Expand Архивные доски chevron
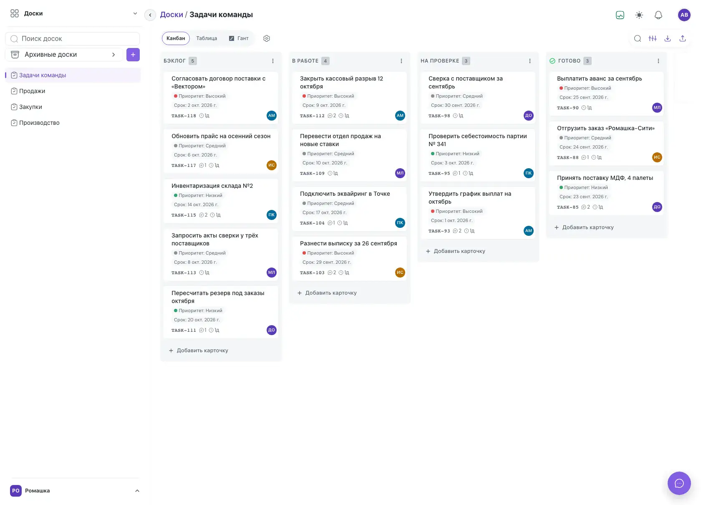The image size is (701, 505). click(113, 55)
